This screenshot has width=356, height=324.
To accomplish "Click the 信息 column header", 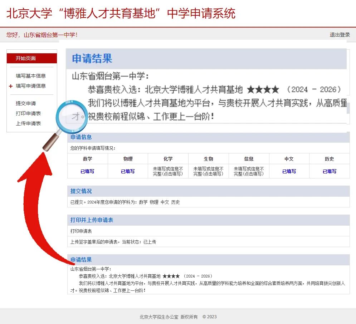I will pos(249,159).
